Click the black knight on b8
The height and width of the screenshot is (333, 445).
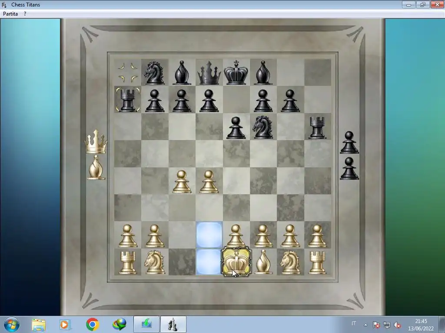(154, 73)
